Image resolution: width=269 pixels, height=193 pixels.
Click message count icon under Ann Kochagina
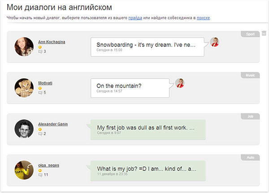[x=40, y=52]
